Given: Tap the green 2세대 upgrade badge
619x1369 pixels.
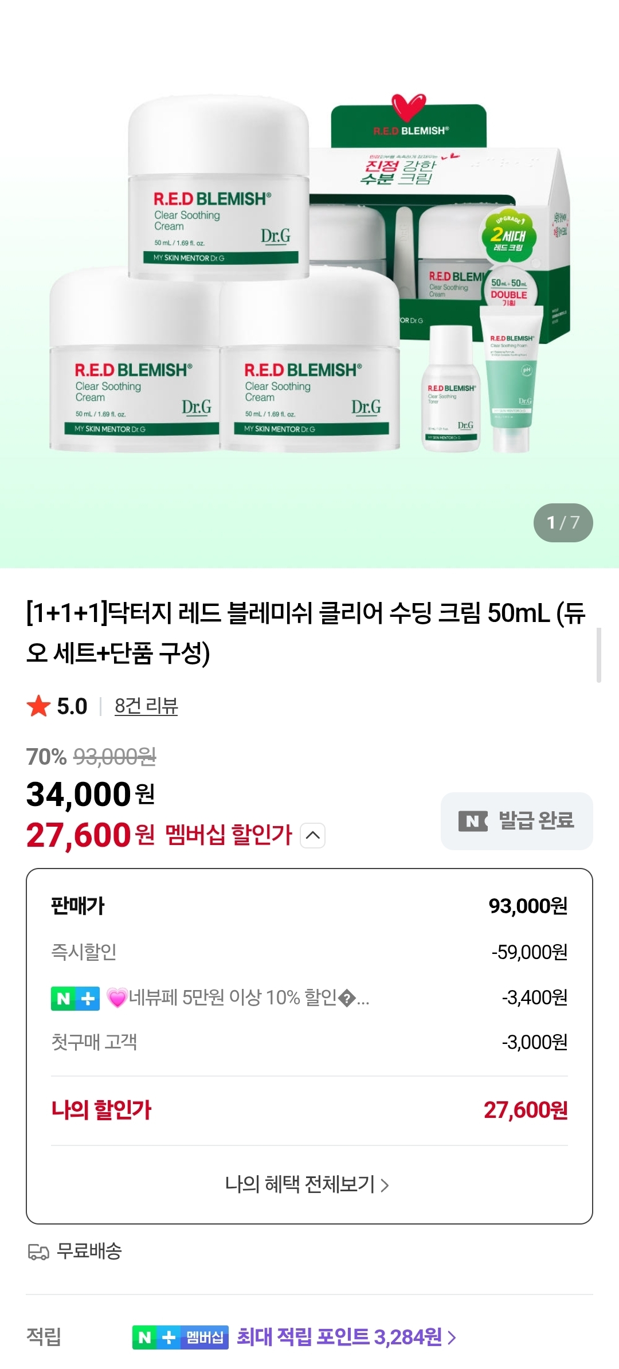Looking at the screenshot, I should tap(509, 234).
